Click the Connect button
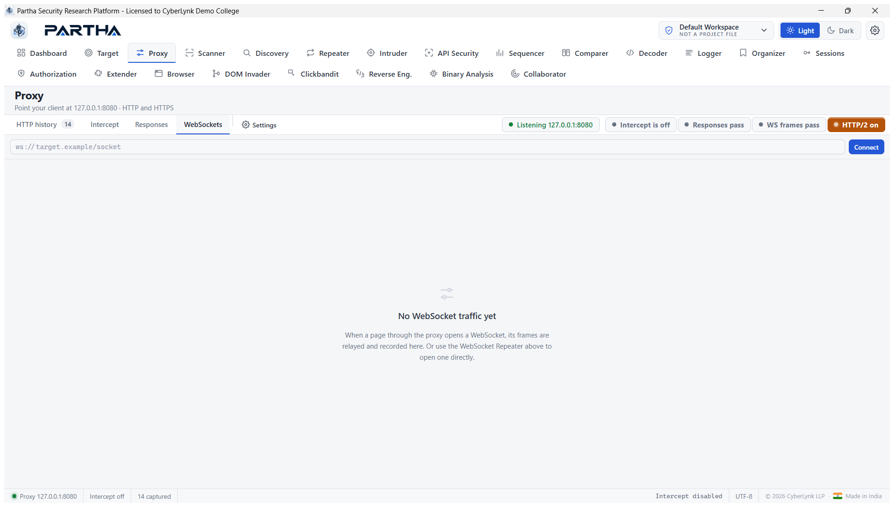 click(866, 147)
